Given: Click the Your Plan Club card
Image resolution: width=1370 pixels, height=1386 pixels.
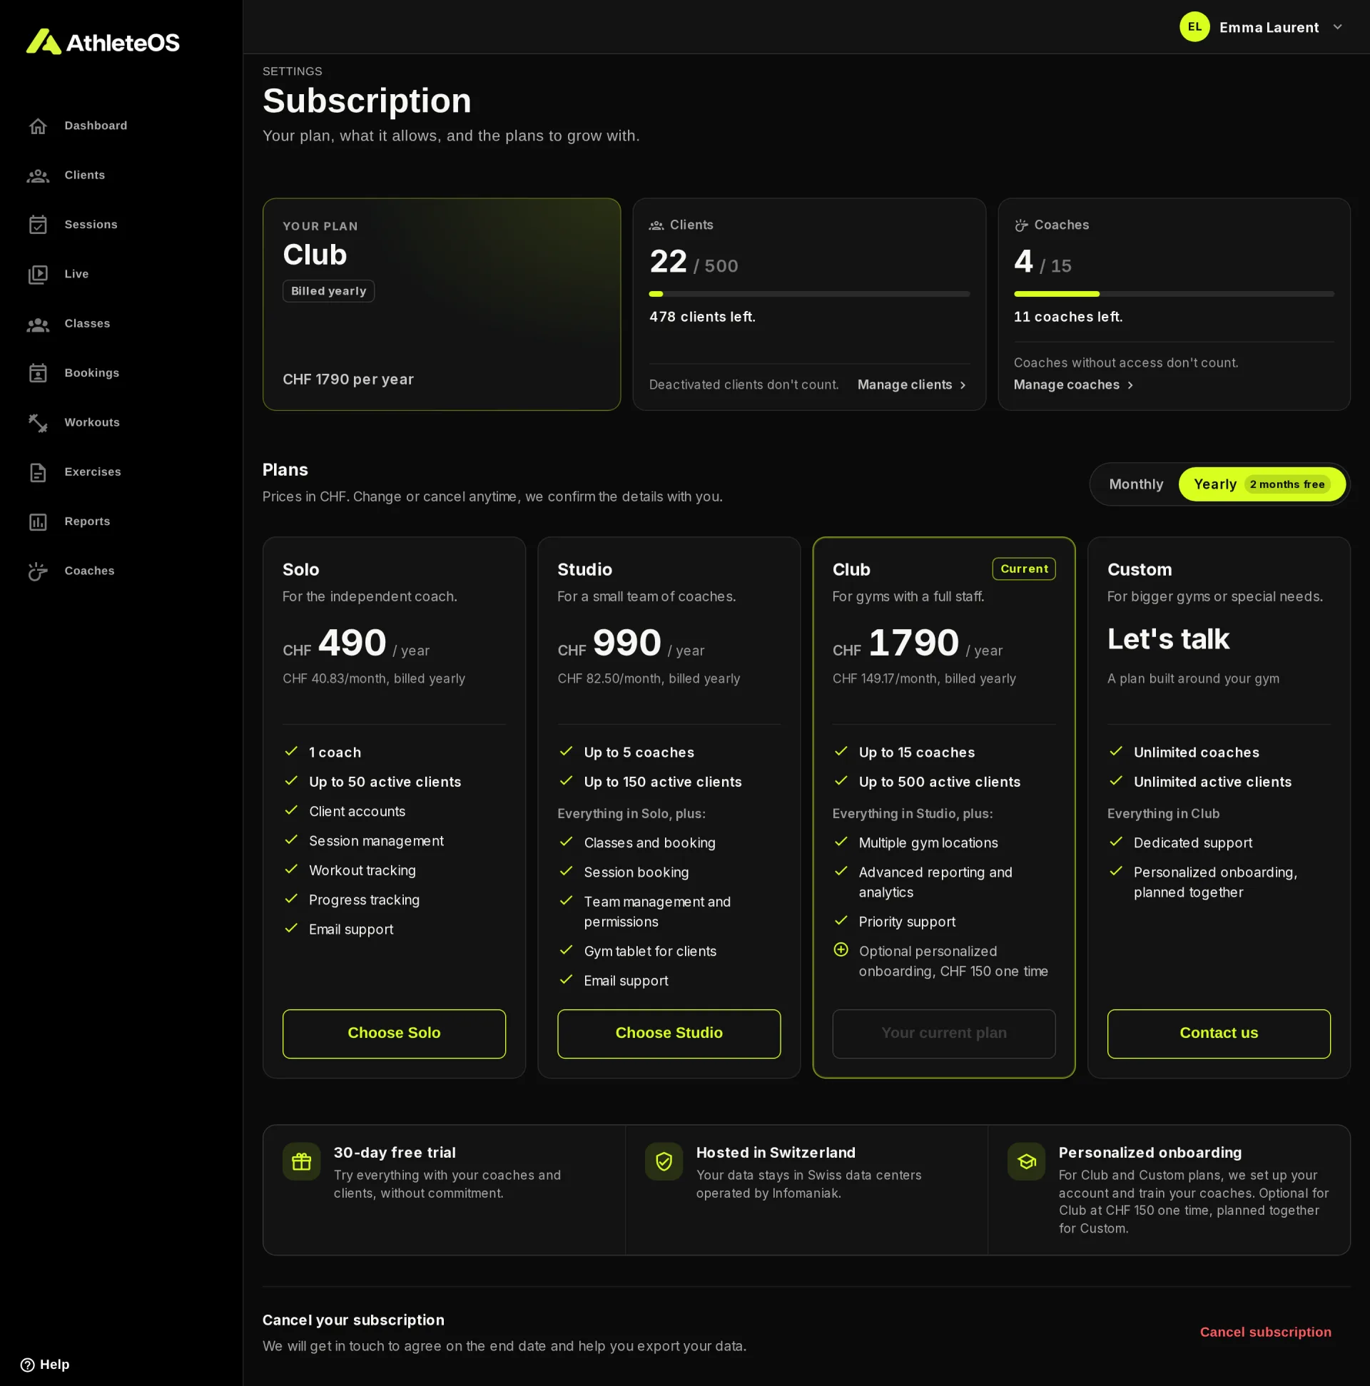Looking at the screenshot, I should click(x=442, y=304).
